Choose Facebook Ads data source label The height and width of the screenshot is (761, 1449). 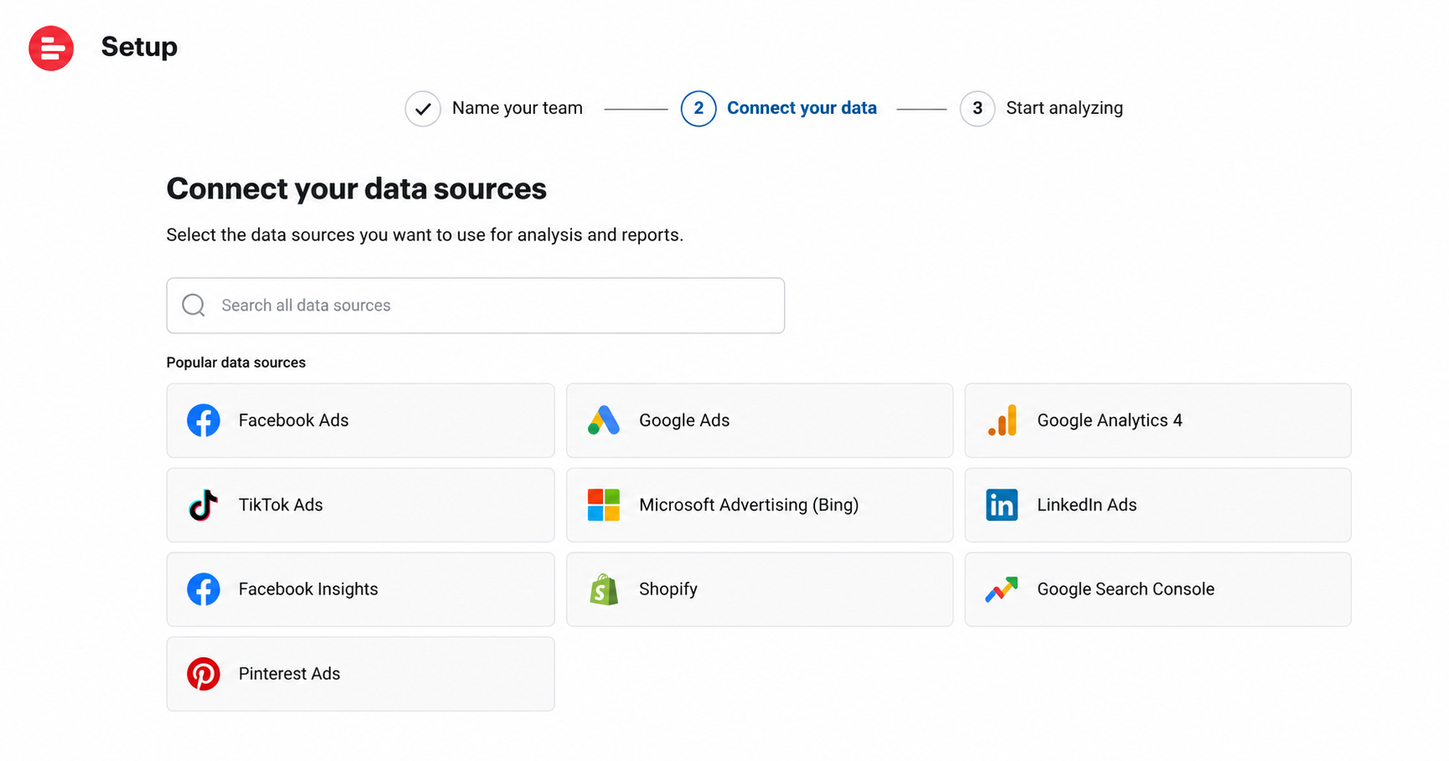pos(293,420)
